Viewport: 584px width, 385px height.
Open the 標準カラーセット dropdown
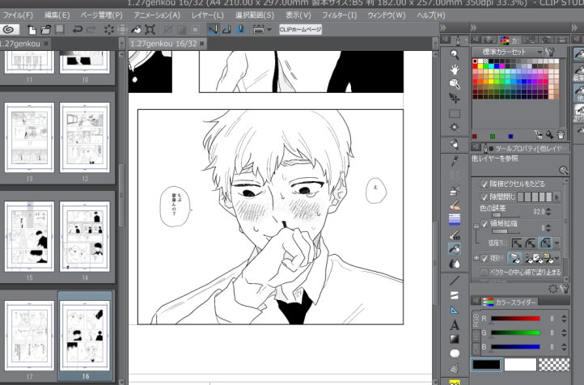(x=509, y=52)
